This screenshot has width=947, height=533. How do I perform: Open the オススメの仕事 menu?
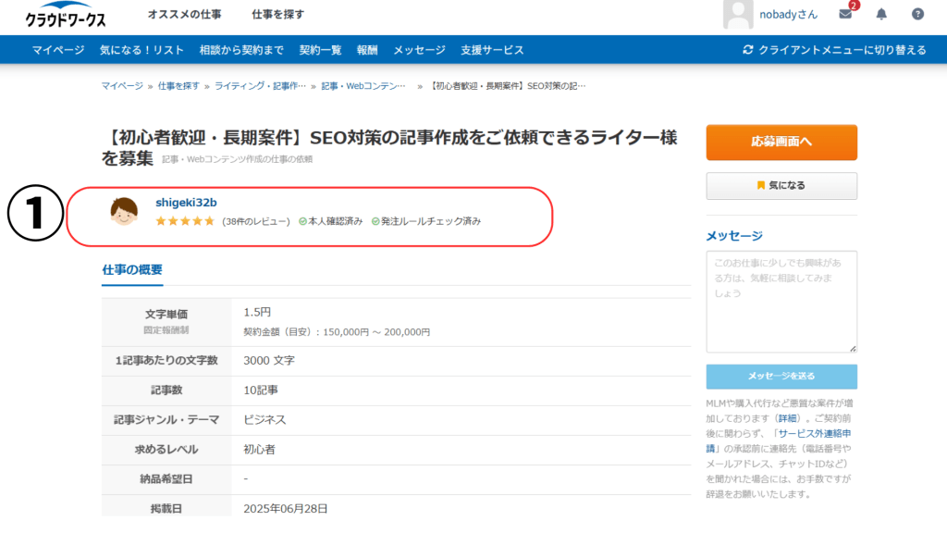click(x=184, y=15)
